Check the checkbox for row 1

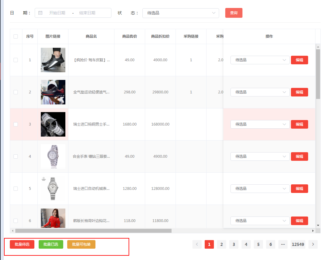point(16,60)
